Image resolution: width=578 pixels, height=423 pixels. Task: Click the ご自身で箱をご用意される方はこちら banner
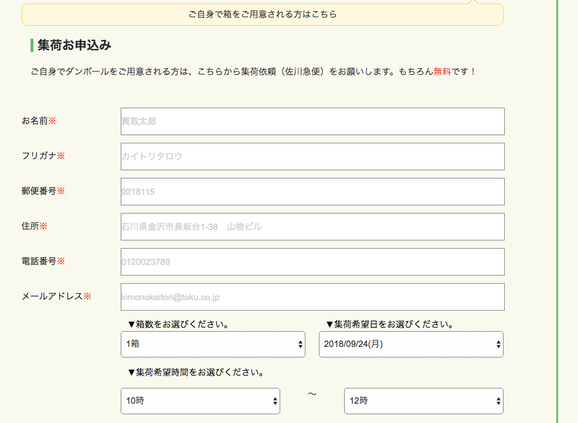[262, 15]
